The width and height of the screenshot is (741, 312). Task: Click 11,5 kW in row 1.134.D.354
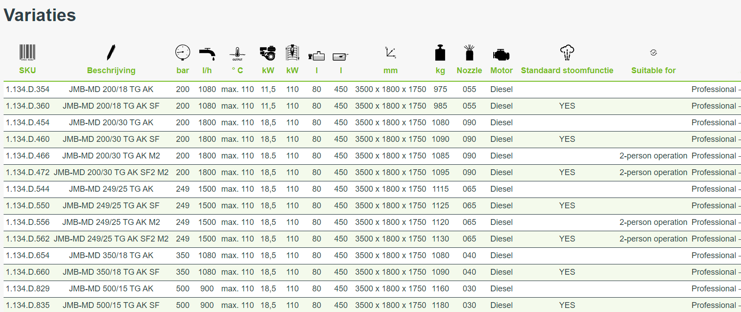pyautogui.click(x=268, y=89)
